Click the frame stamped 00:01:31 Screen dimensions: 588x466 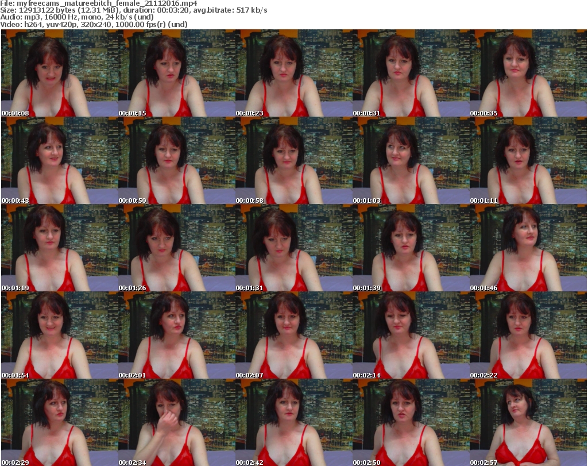(x=294, y=248)
